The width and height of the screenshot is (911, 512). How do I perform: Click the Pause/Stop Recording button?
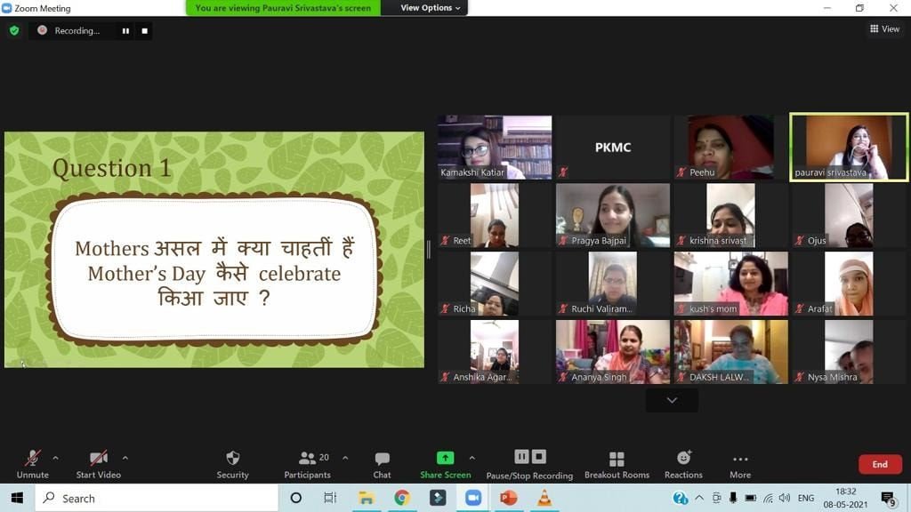pyautogui.click(x=529, y=464)
